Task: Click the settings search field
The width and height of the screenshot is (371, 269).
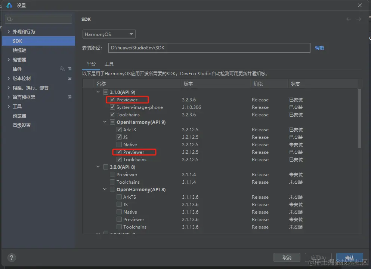Action: pyautogui.click(x=38, y=19)
